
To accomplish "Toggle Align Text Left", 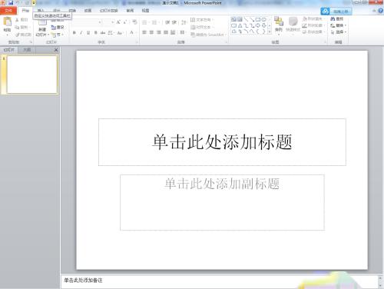I will [x=144, y=32].
